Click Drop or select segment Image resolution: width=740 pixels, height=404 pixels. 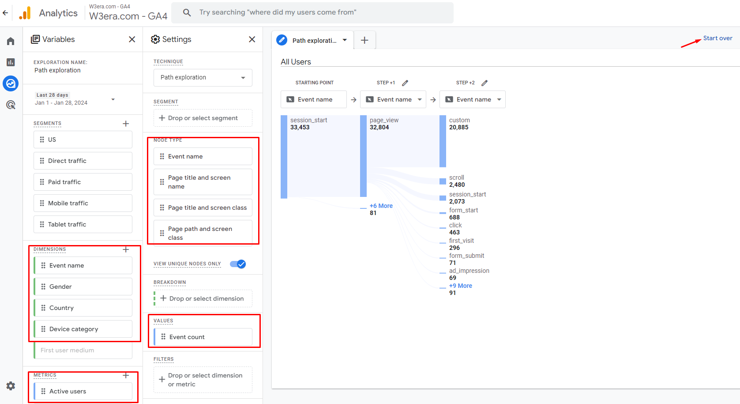coord(203,118)
